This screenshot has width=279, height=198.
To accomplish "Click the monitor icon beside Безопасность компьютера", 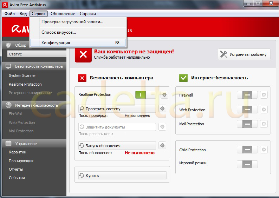I will (x=8, y=66).
